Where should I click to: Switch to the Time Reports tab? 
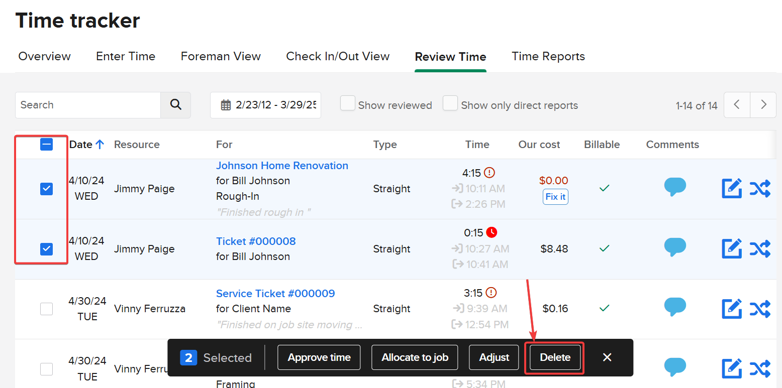548,56
